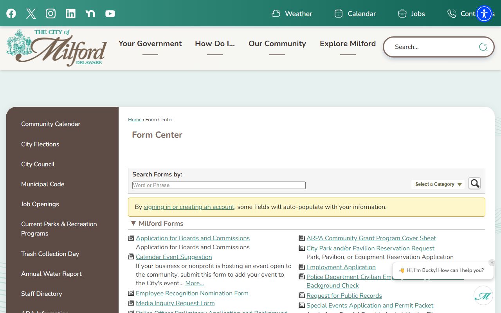Click the magnifying glass search forms button
501x313 pixels.
pos(474,183)
